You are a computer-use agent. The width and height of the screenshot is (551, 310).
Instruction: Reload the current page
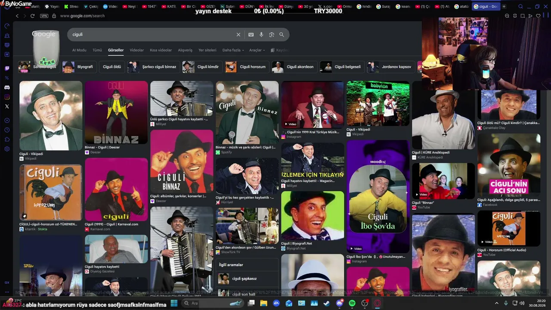point(32,16)
